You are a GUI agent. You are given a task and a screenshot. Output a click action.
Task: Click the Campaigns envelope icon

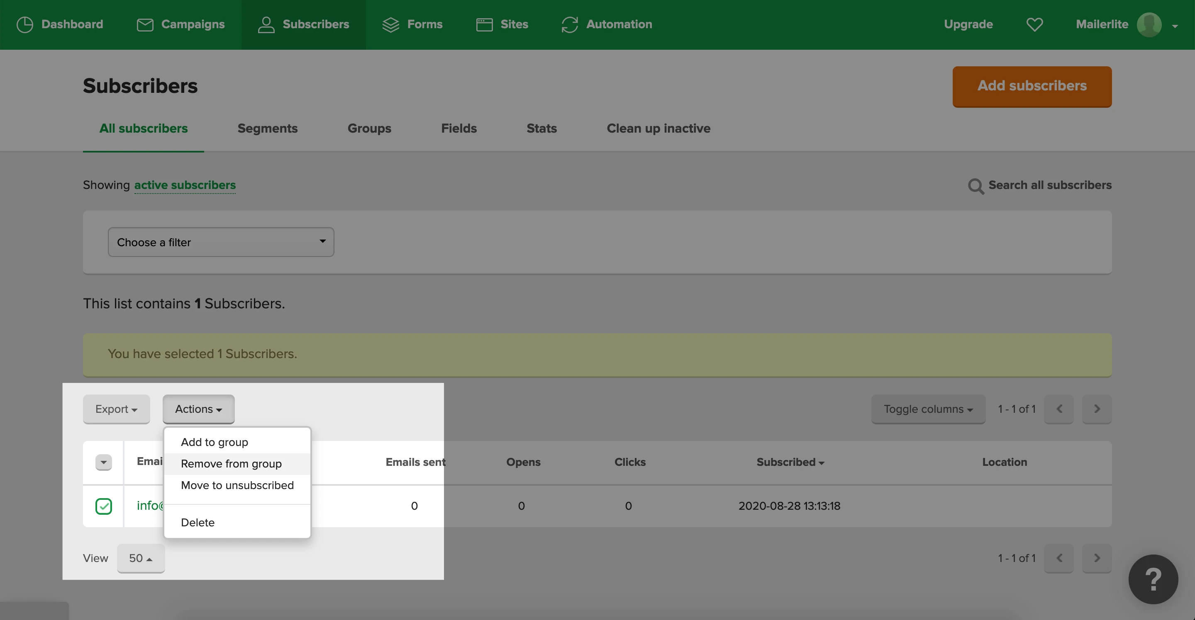point(145,24)
